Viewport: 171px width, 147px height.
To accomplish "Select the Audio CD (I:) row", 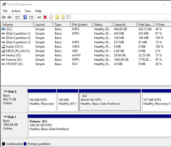I will [x=86, y=47].
